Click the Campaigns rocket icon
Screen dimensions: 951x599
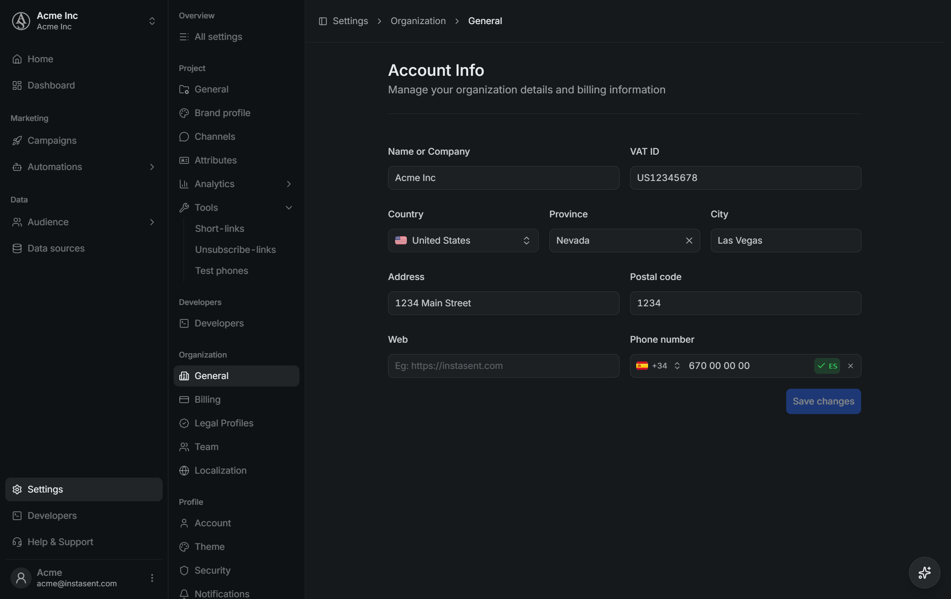point(17,141)
